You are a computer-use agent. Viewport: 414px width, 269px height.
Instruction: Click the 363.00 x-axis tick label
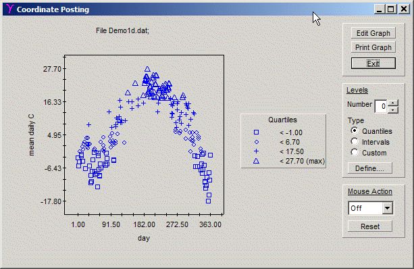tap(210, 224)
